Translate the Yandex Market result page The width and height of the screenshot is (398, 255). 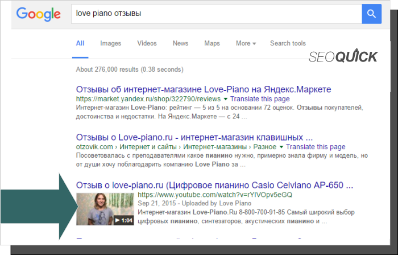260,99
